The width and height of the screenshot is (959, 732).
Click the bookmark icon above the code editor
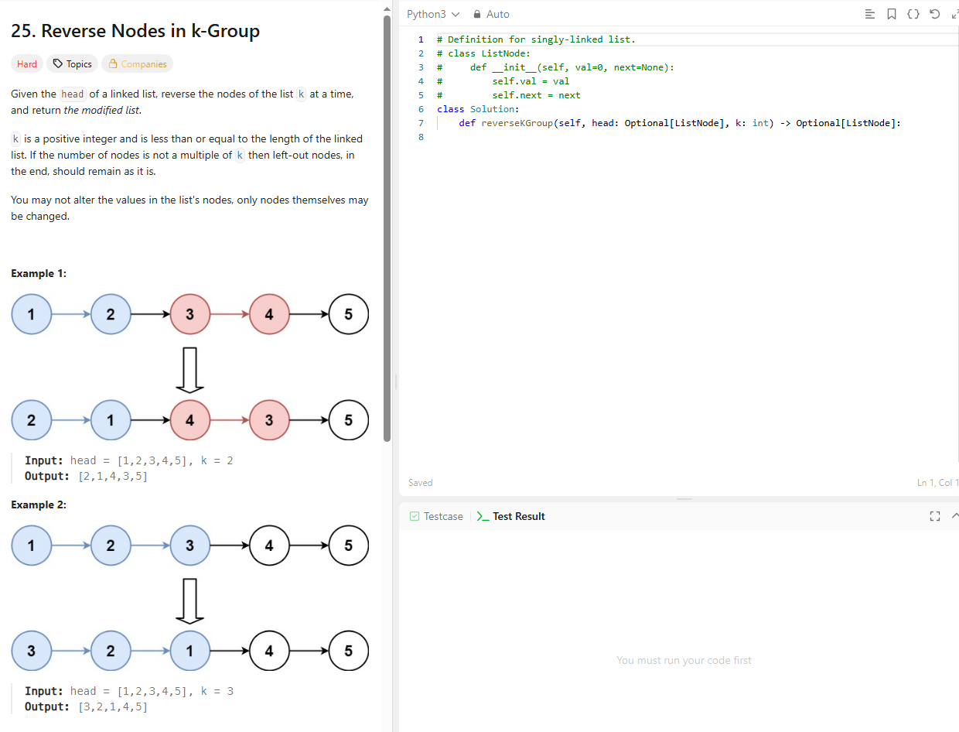click(892, 14)
